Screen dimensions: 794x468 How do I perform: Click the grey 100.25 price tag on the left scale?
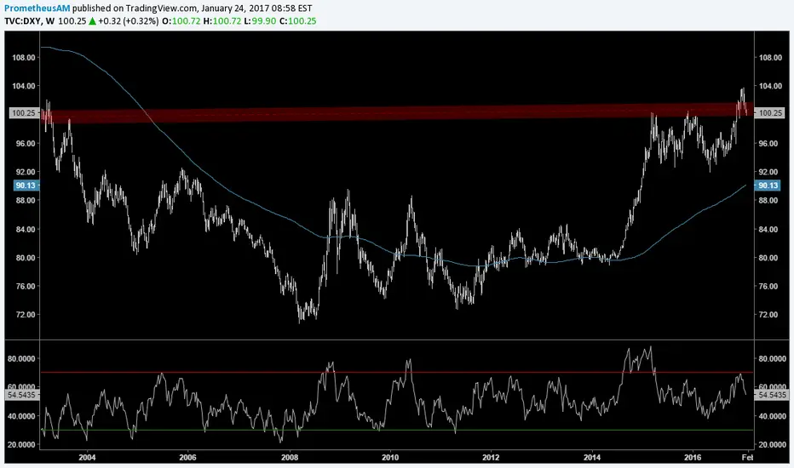24,113
